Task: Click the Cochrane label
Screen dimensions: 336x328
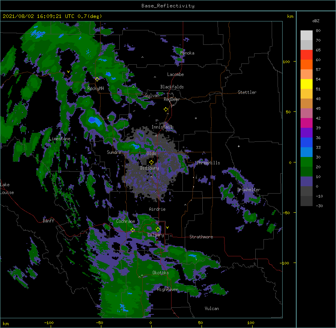Action: pyautogui.click(x=126, y=221)
